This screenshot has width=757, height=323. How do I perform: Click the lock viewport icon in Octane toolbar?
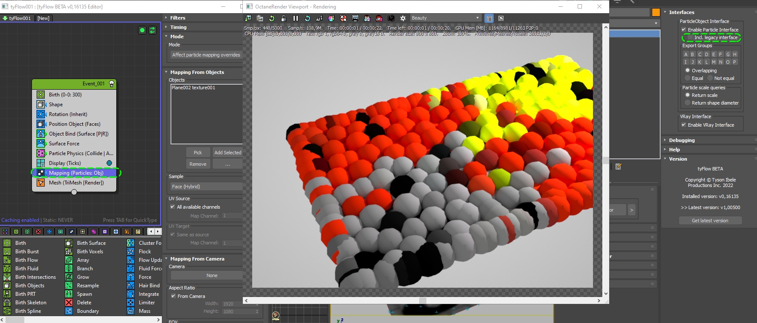(x=284, y=18)
